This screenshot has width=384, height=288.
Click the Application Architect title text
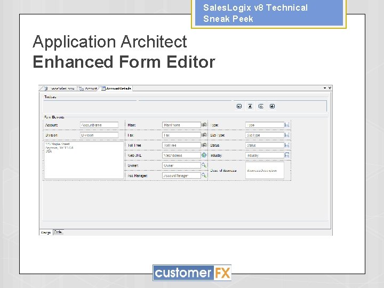[110, 42]
